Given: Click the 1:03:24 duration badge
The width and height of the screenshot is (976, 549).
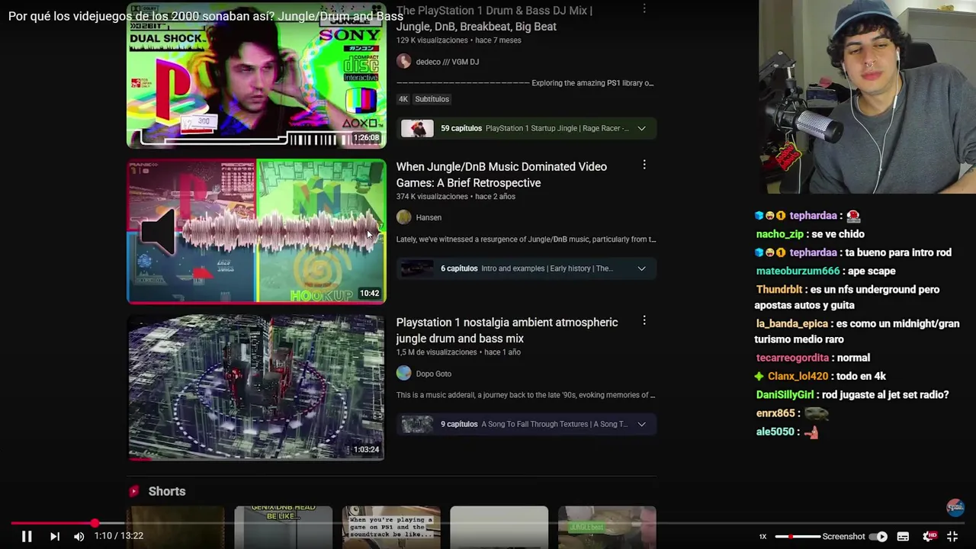Looking at the screenshot, I should point(366,450).
